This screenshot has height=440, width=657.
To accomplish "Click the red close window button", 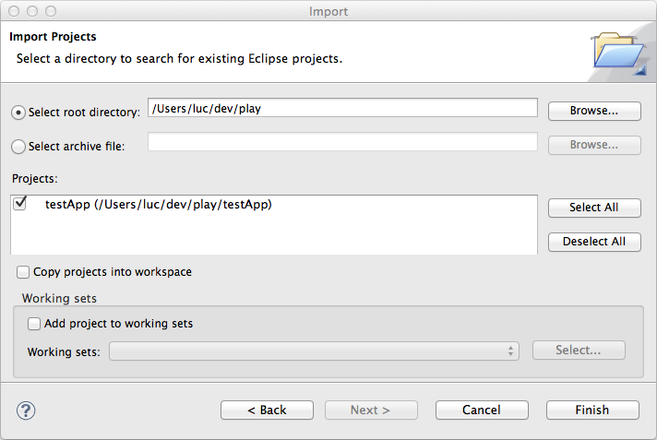I will 15,11.
